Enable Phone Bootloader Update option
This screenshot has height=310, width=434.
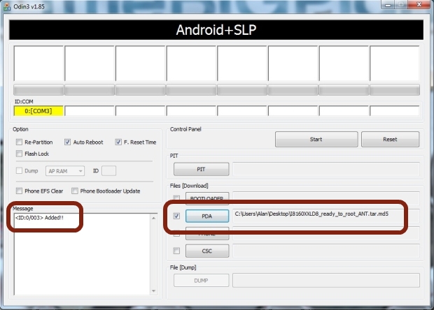(75, 191)
